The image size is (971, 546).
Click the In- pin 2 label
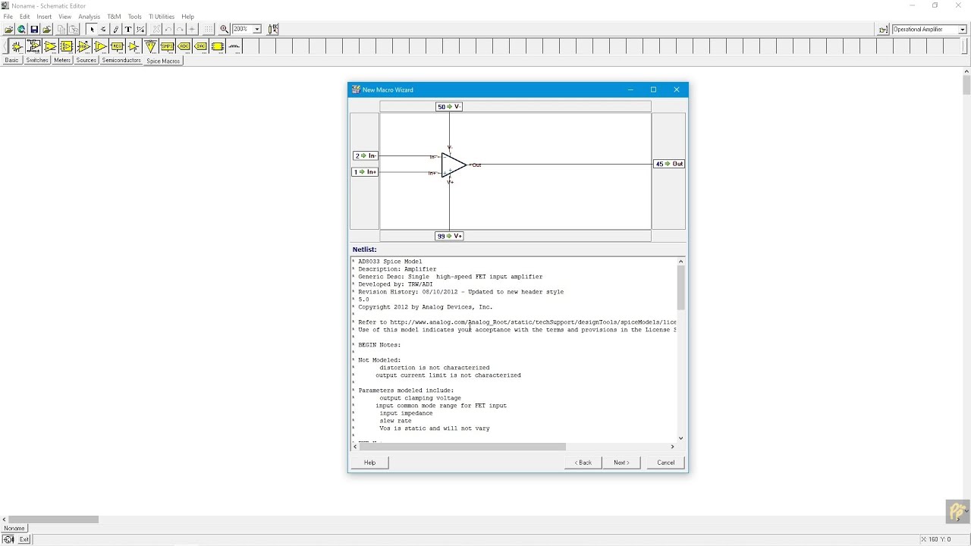point(365,155)
